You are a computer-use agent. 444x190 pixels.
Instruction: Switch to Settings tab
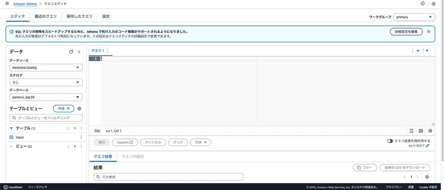106,16
